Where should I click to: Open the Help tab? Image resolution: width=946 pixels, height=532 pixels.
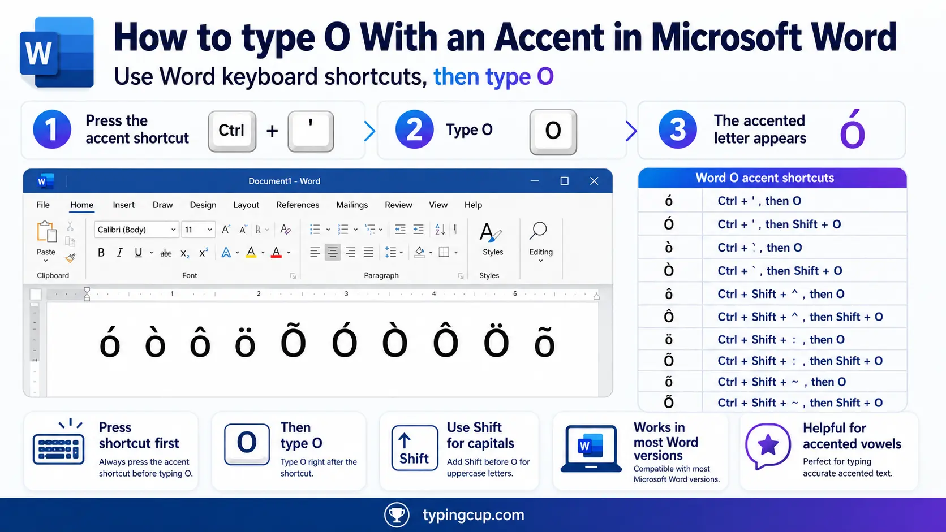coord(473,205)
